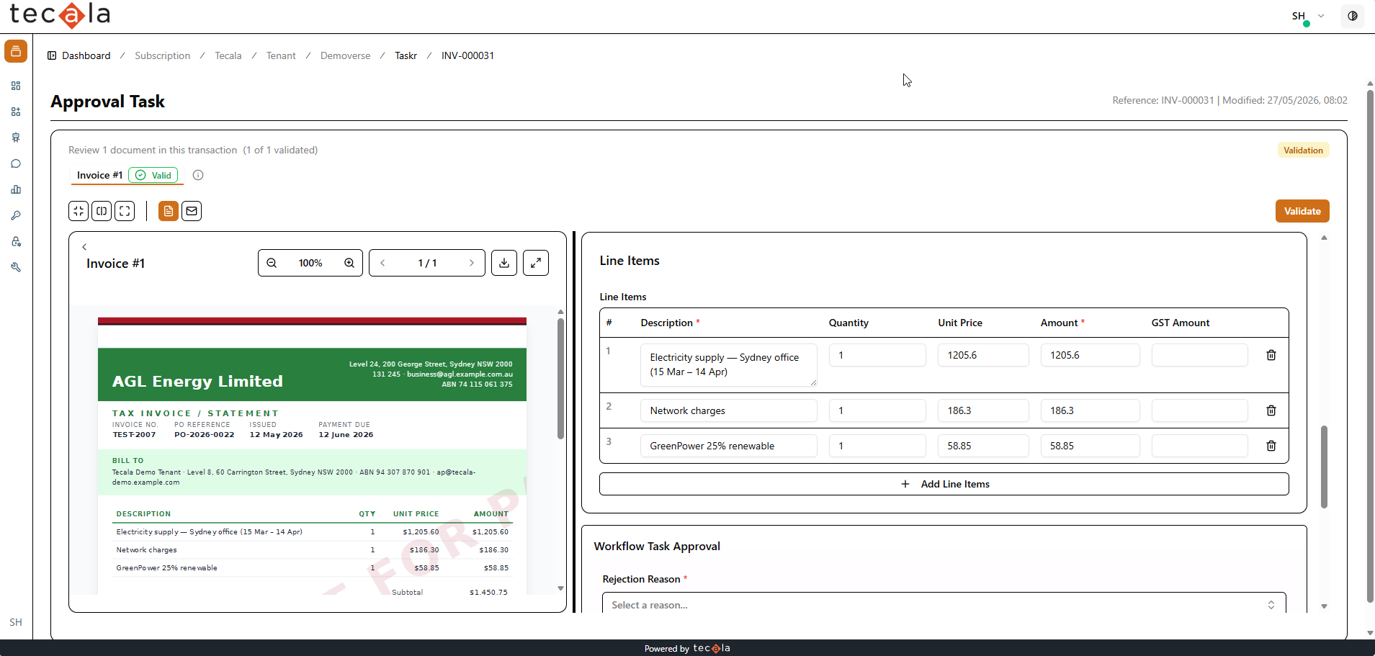Show the document view orange icon
This screenshot has height=656, width=1375.
(169, 211)
